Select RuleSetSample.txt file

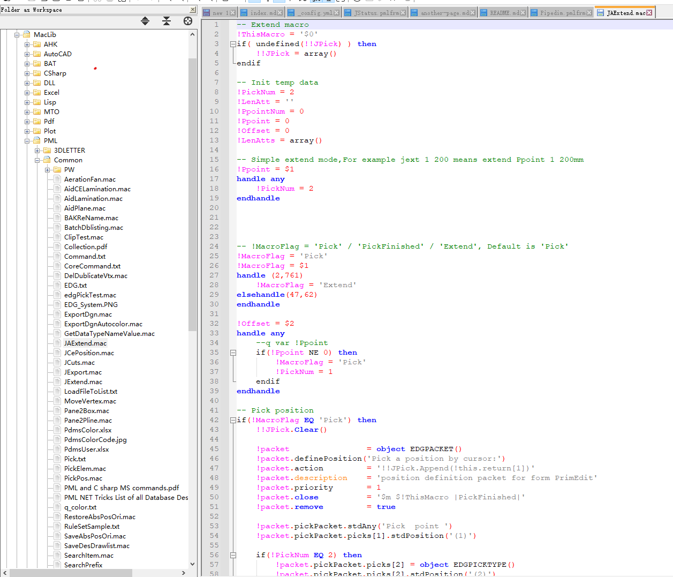[x=92, y=527]
